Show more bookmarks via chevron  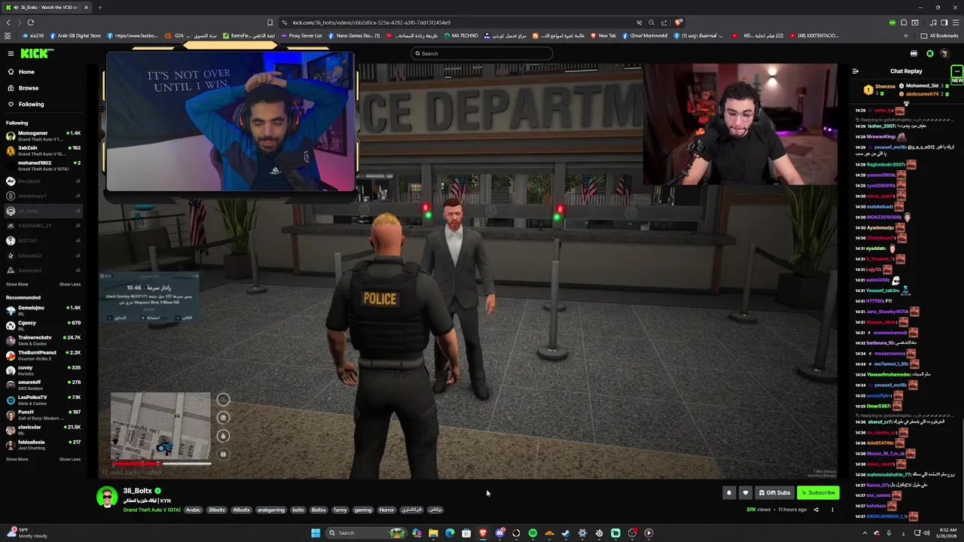click(x=906, y=35)
